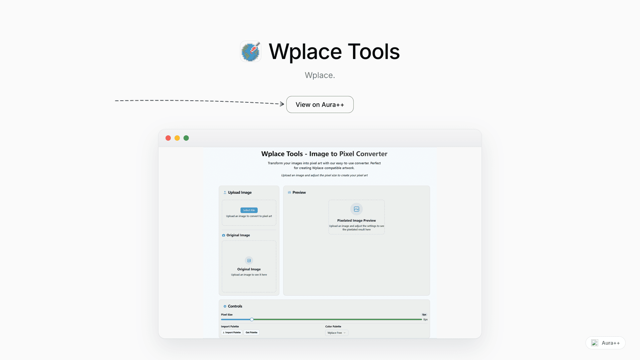Image resolution: width=640 pixels, height=360 pixels.
Task: Click the upload arrow icon beside Upload Image
Action: (225, 192)
